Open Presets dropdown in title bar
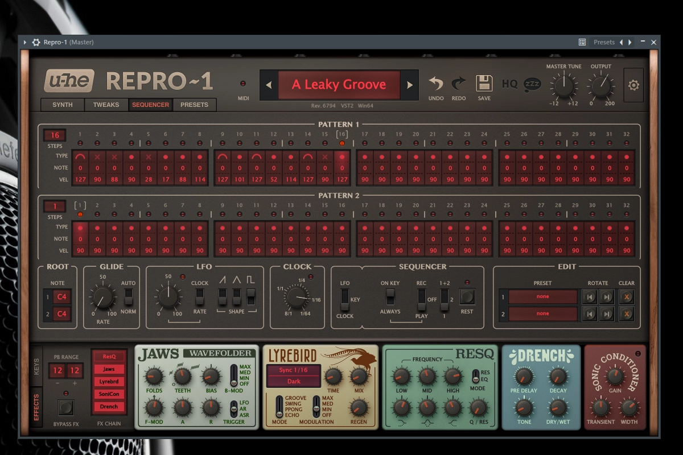Image resolution: width=683 pixels, height=455 pixels. point(604,42)
